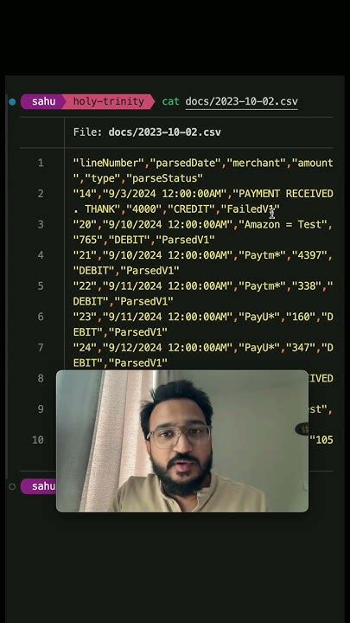This screenshot has height=623, width=350.
Task: Click the lower sahu prompt segment
Action: point(39,486)
